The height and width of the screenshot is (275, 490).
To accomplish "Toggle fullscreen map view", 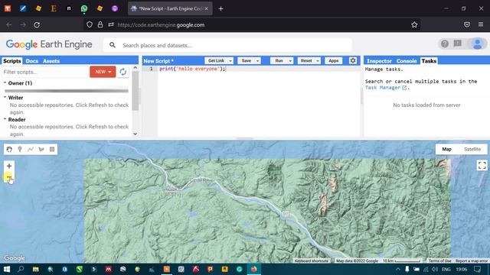I will point(482,165).
